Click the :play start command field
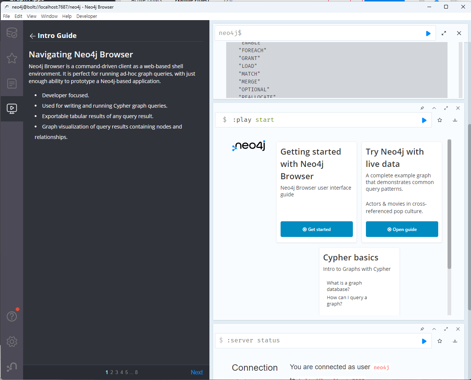The image size is (471, 380). coord(323,120)
